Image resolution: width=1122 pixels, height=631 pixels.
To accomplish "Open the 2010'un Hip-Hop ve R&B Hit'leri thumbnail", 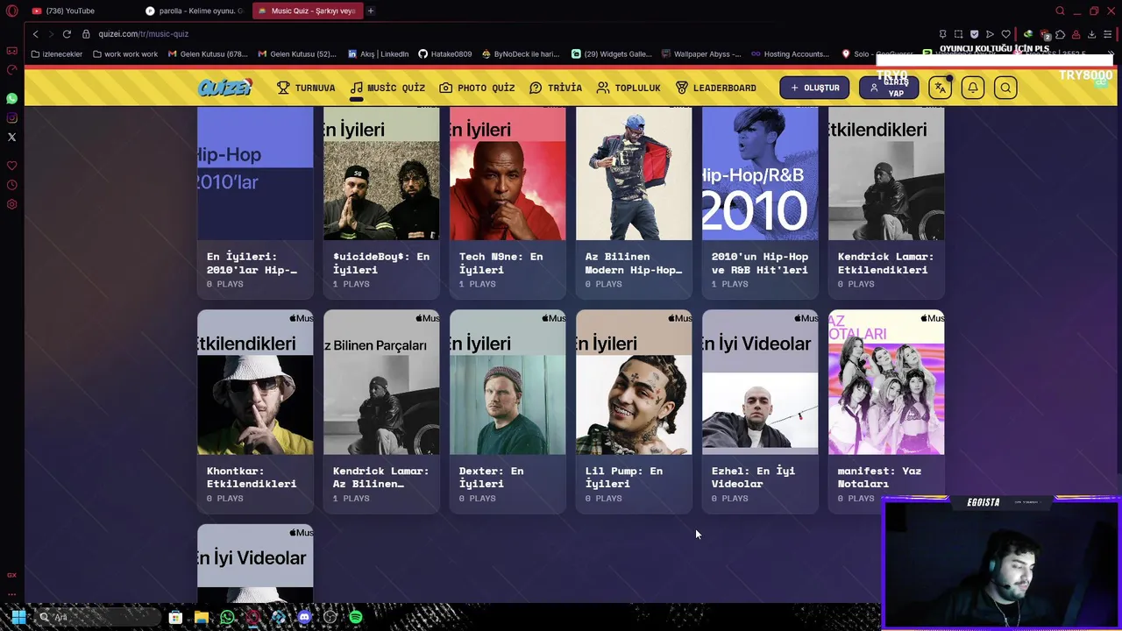I will pos(760,173).
